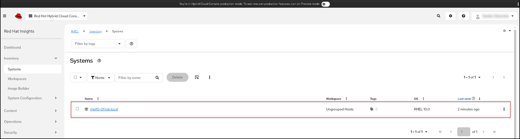Open the Name filter type dropdown
520x139 pixels.
tap(101, 78)
